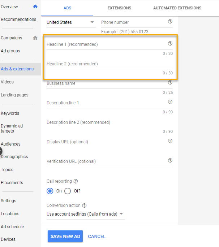Click help icon beside Conversion action
Screen dimensions: 219x247
click(x=84, y=205)
